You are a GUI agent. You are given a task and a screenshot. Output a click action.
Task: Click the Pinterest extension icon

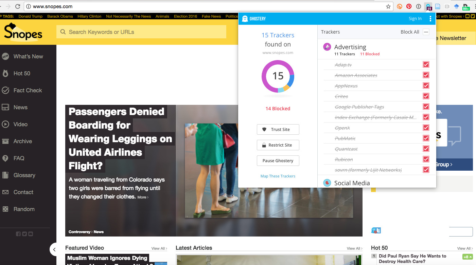409,6
